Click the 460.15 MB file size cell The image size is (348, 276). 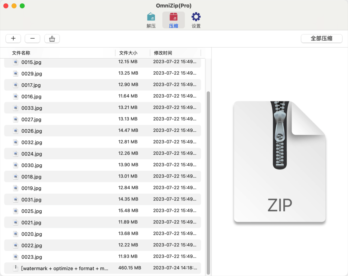(x=130, y=268)
